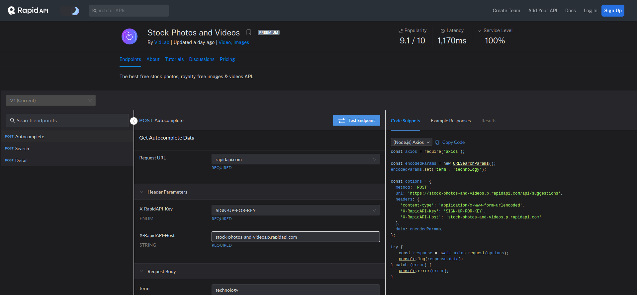The image size is (637, 295).
Task: Select the POST Detail endpoint
Action: pyautogui.click(x=67, y=160)
